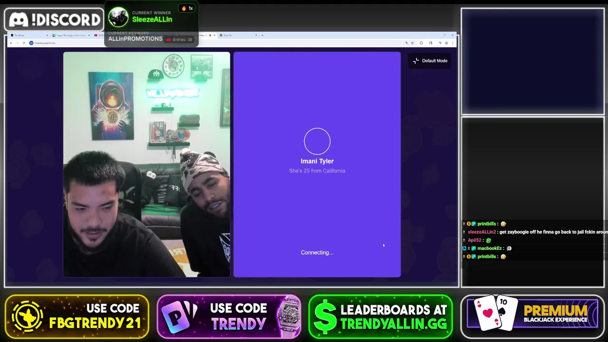Click the !DISCORD logo banner
Image resolution: width=608 pixels, height=342 pixels.
(55, 19)
